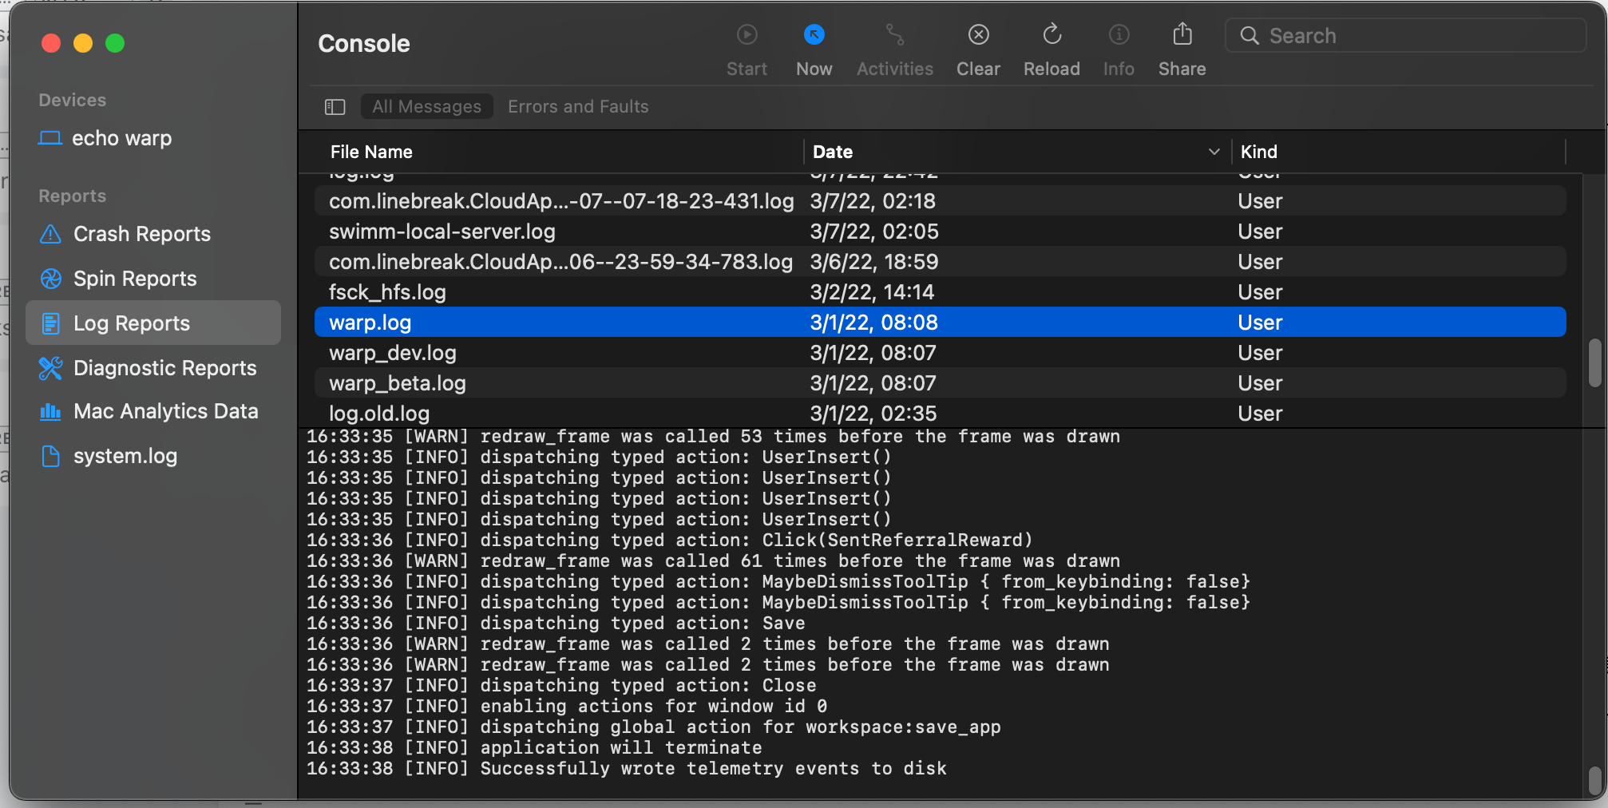This screenshot has height=808, width=1608.
Task: Select the swimm-local-server.log row
Action: [940, 232]
